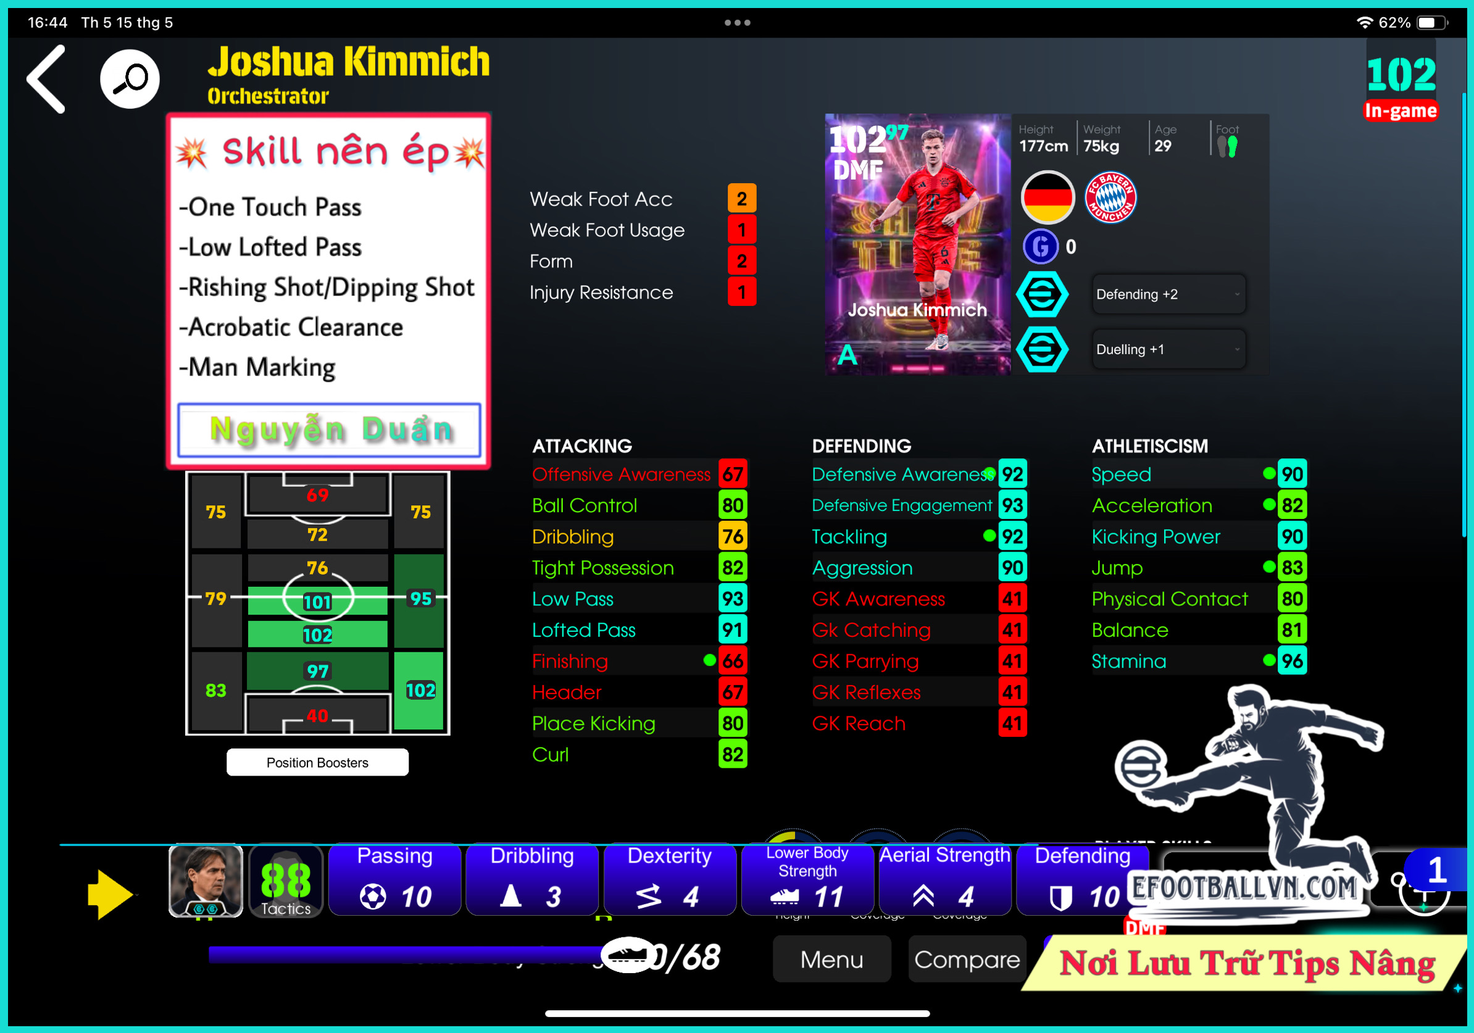Tap the Form value 2
Image resolution: width=1474 pixels, height=1033 pixels.
741,261
